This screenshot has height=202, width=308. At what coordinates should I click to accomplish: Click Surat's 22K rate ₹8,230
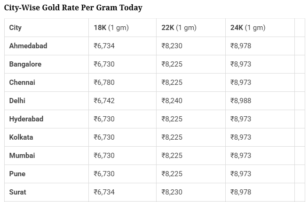tap(172, 192)
